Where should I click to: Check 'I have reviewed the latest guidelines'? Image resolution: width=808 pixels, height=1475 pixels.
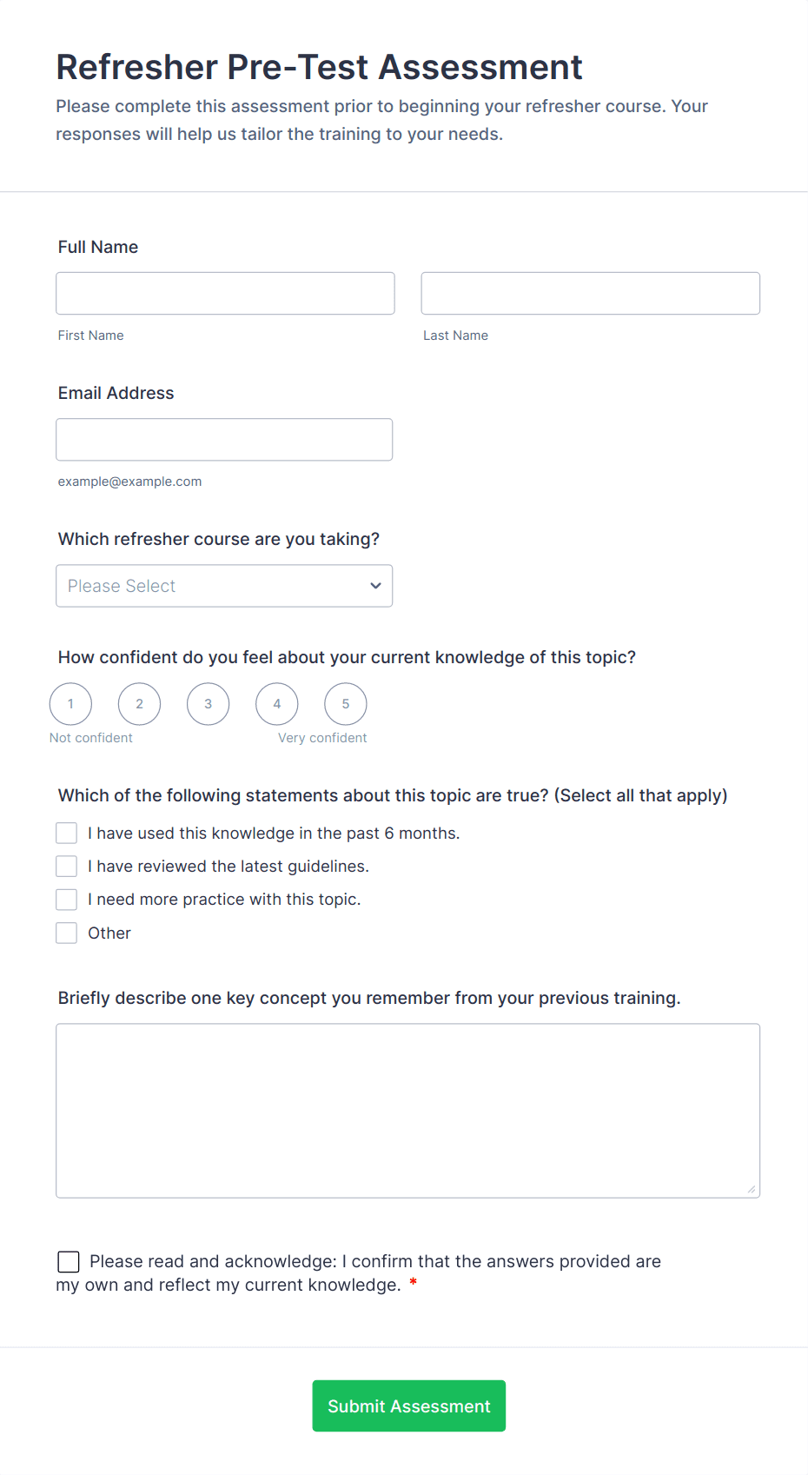coord(66,866)
